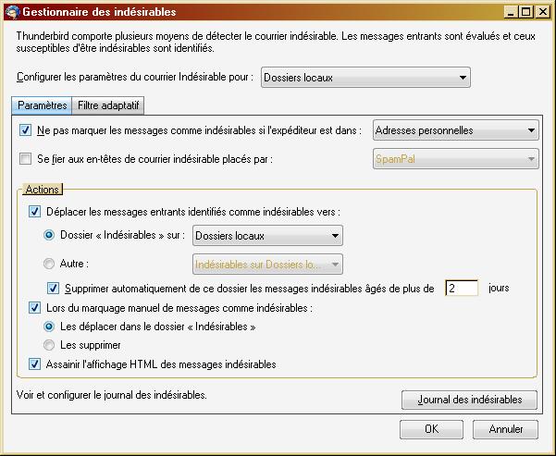Screen dimensions: 556x456
Task: Click the 'Indésirables sur Dossiers lo...' dropdown
Action: click(x=267, y=265)
